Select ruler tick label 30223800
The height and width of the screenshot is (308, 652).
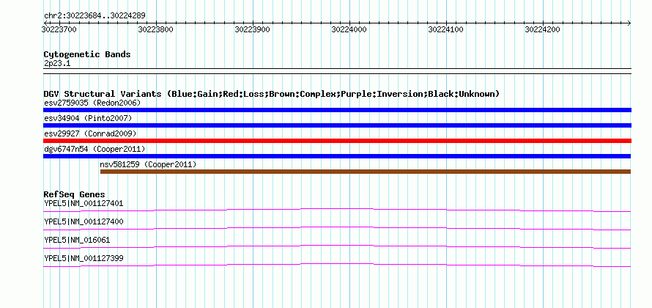[155, 29]
